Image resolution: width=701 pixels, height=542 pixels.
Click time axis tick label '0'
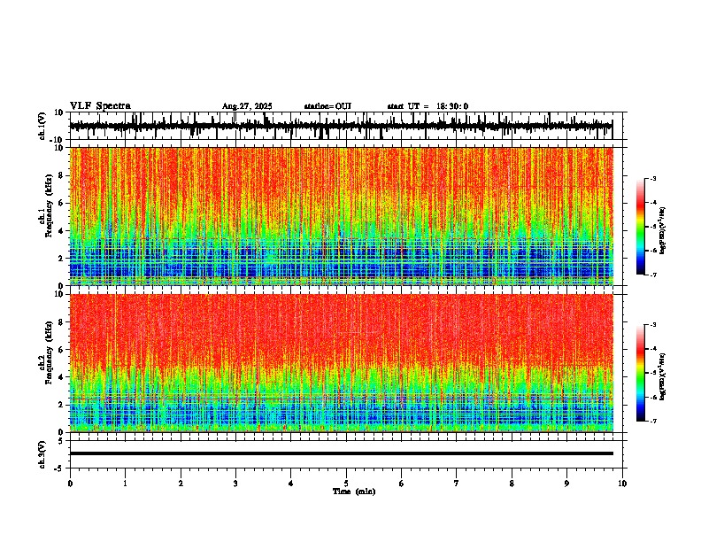[x=70, y=484]
